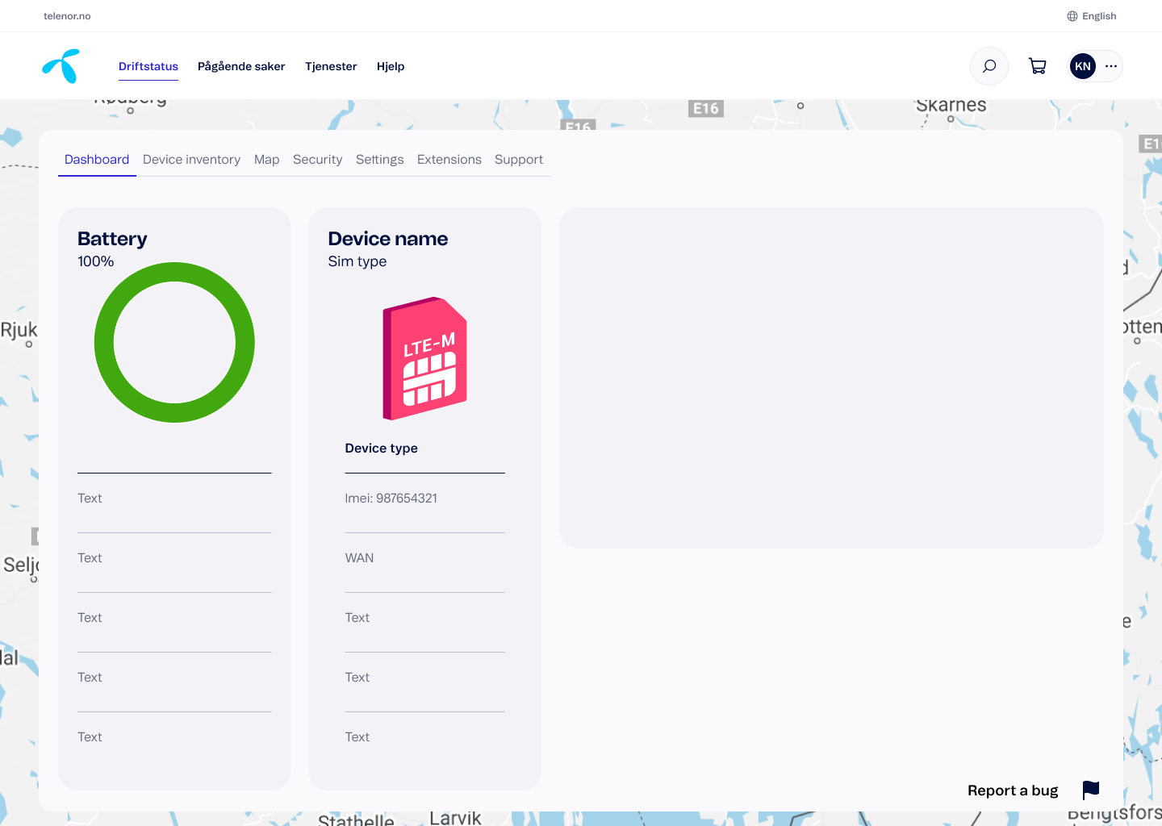Open the telenor.no link
The image size is (1162, 826).
click(x=67, y=16)
